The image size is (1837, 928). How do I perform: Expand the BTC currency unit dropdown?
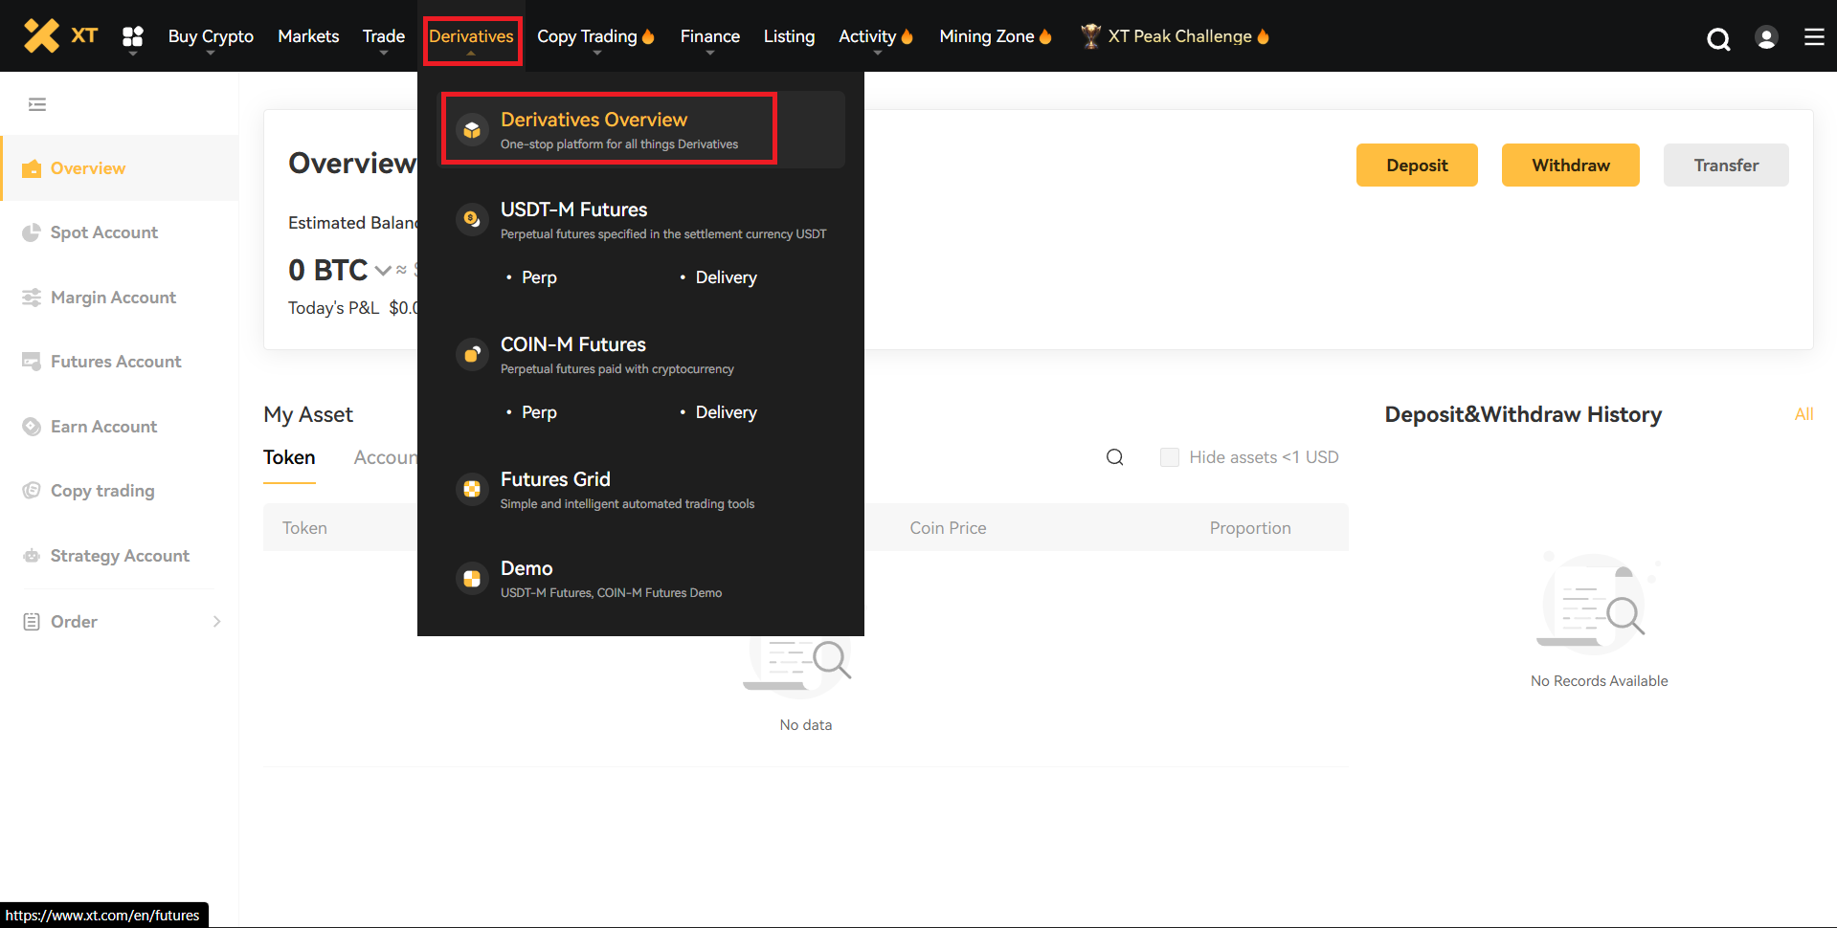pos(383,271)
